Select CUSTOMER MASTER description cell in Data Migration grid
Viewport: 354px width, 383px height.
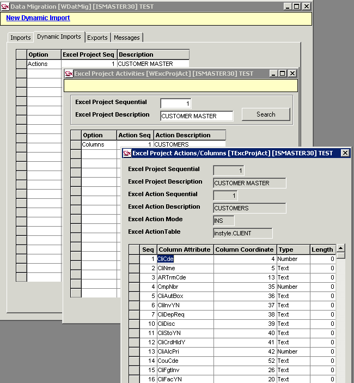point(153,64)
